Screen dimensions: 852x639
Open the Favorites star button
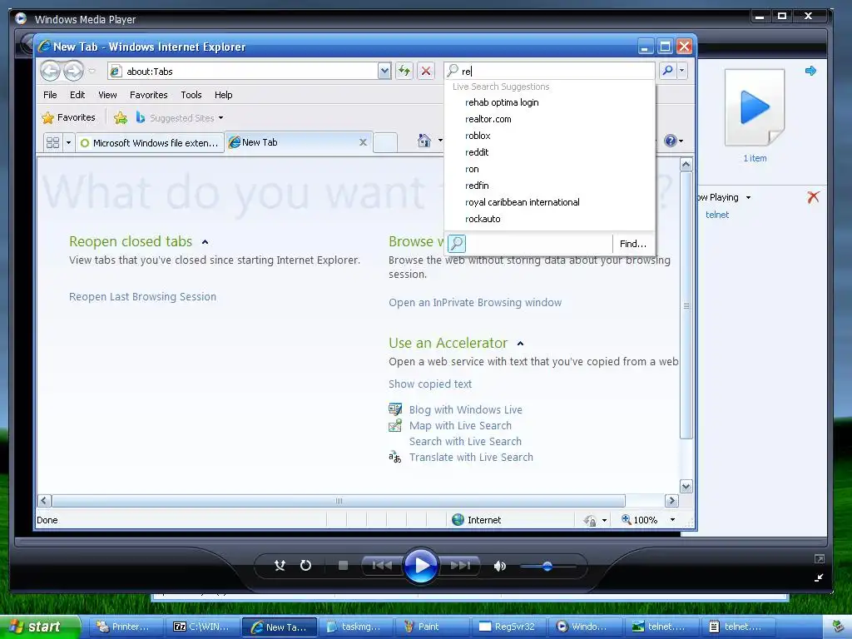click(x=68, y=117)
